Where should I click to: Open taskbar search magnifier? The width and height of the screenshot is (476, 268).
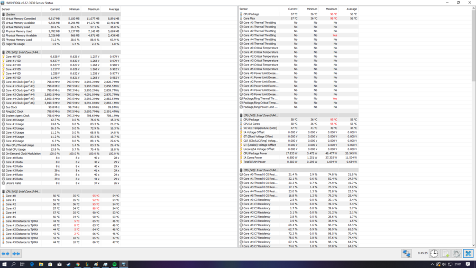point(13,264)
